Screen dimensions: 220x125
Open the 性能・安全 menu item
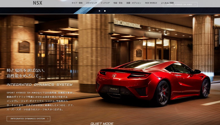click(118, 3)
